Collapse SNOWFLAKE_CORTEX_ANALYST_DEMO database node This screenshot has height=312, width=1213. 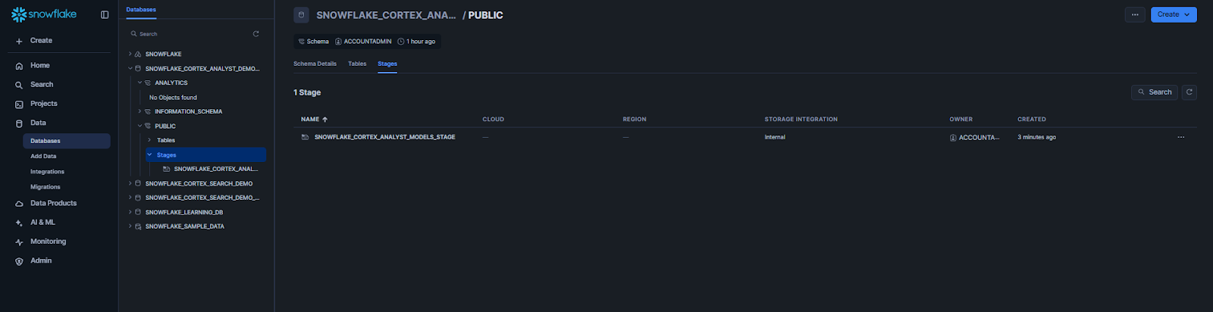pyautogui.click(x=130, y=69)
